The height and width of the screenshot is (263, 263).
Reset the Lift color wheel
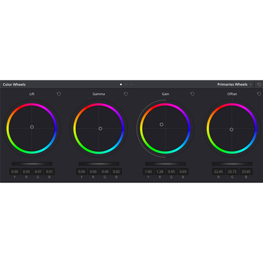[x=59, y=94]
